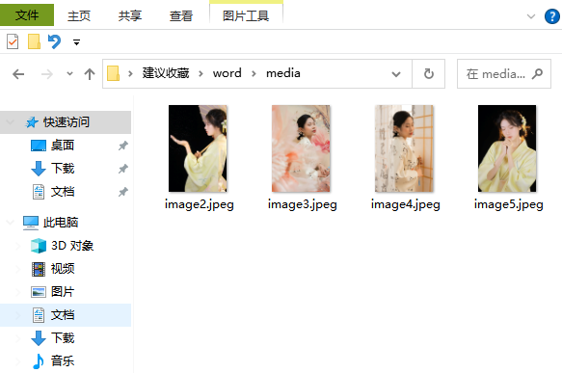Click the Undo arrow icon
Screen dimensions: 562x373
pos(55,41)
